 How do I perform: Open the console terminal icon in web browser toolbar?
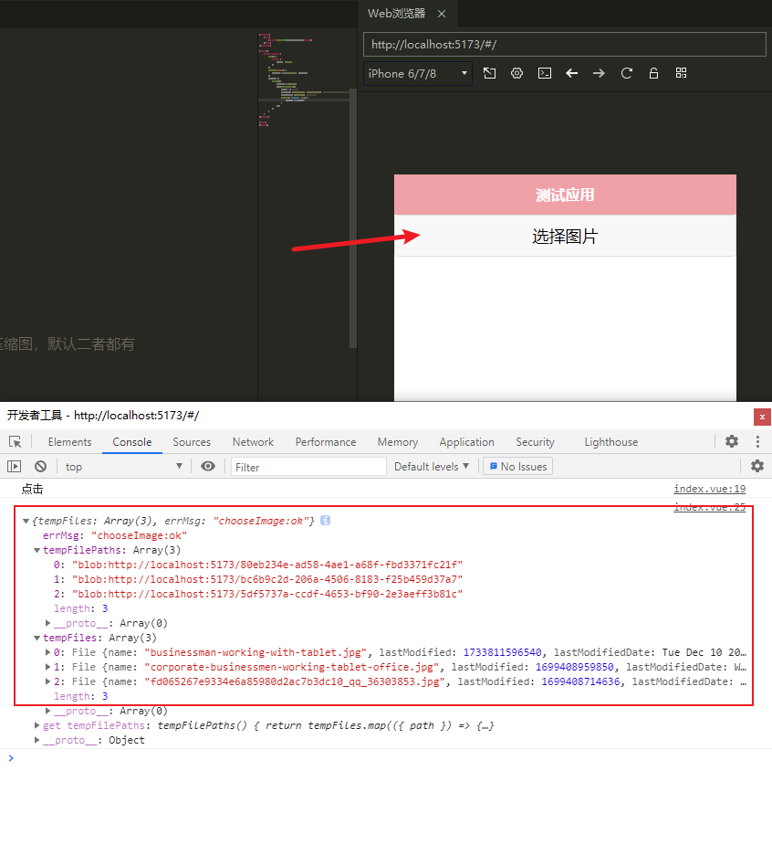click(545, 73)
